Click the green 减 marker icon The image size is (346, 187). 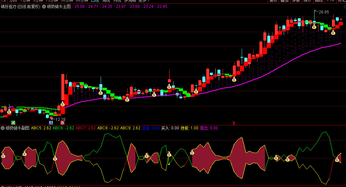point(13,123)
